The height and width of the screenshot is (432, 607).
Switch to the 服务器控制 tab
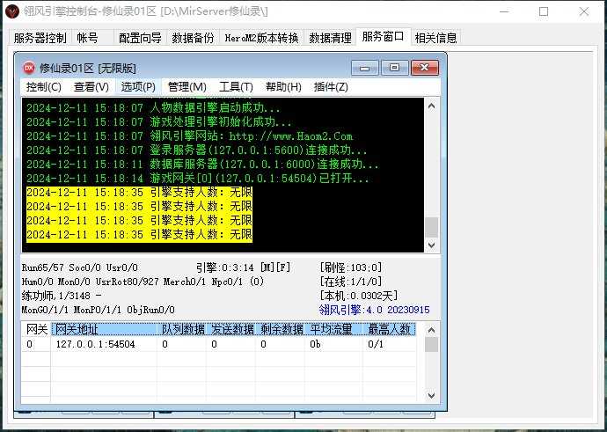40,38
